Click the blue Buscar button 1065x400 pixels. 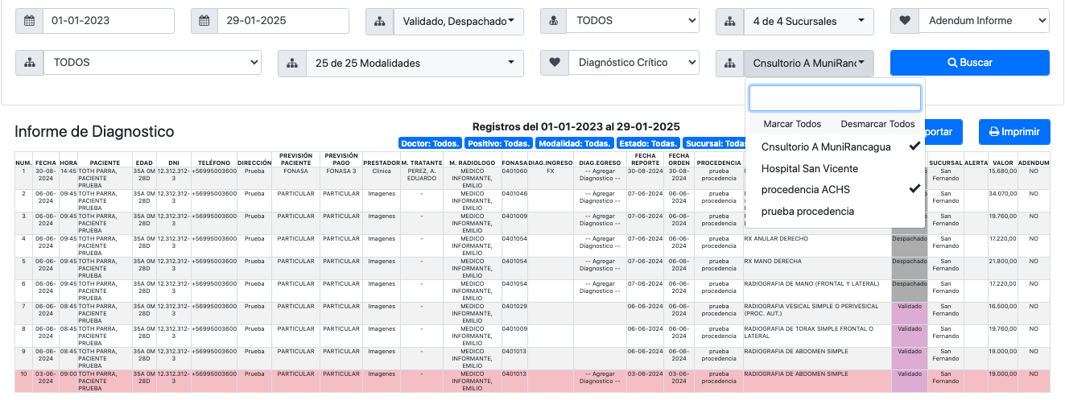tap(969, 63)
